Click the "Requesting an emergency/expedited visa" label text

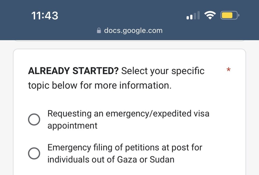[128, 113]
